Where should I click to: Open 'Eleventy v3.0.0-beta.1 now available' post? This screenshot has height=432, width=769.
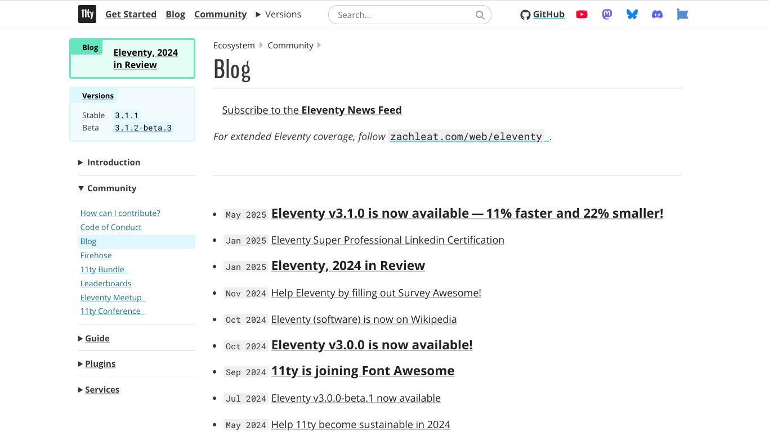click(x=356, y=398)
